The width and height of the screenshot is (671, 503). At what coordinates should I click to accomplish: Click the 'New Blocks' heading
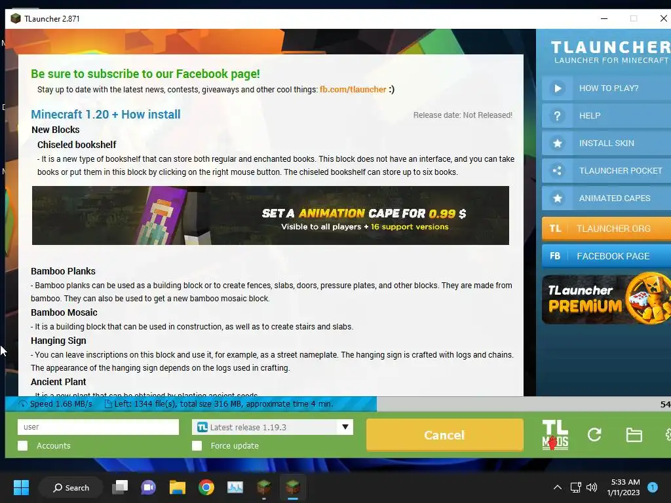click(55, 130)
